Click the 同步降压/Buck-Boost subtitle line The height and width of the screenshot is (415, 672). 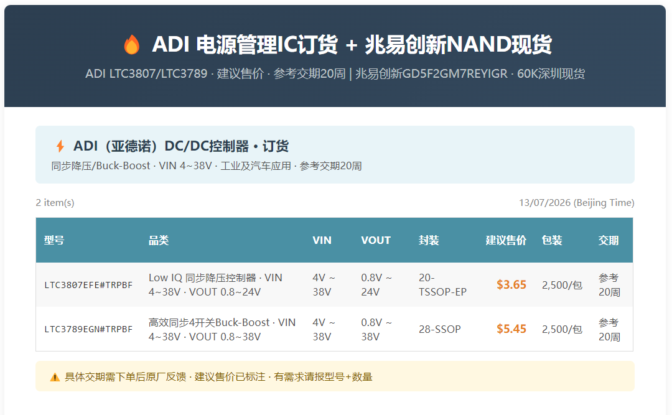[207, 166]
